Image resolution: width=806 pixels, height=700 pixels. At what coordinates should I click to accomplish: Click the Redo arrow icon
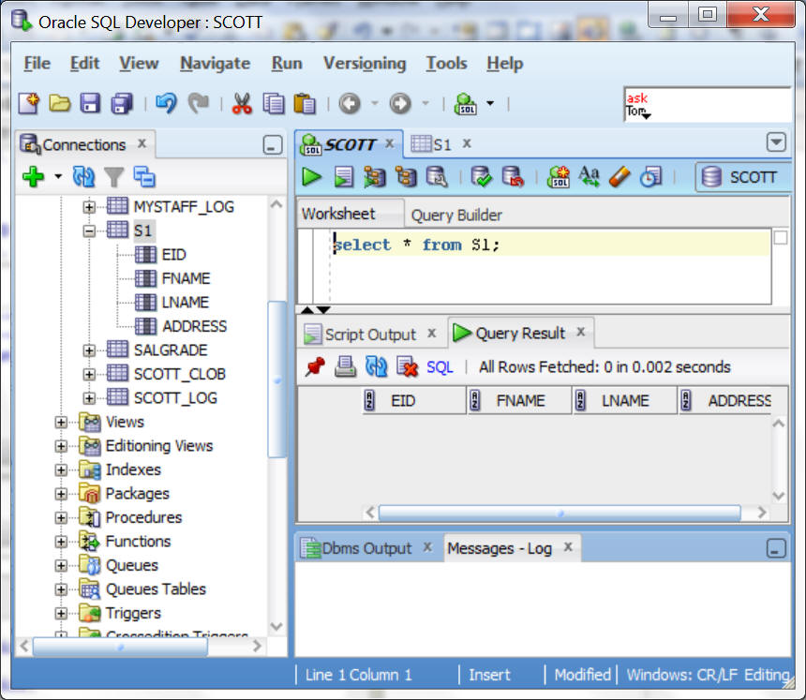[199, 103]
